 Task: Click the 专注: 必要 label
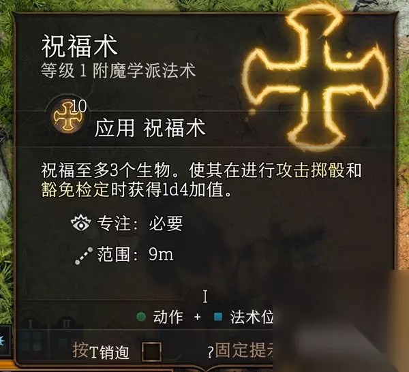click(140, 223)
